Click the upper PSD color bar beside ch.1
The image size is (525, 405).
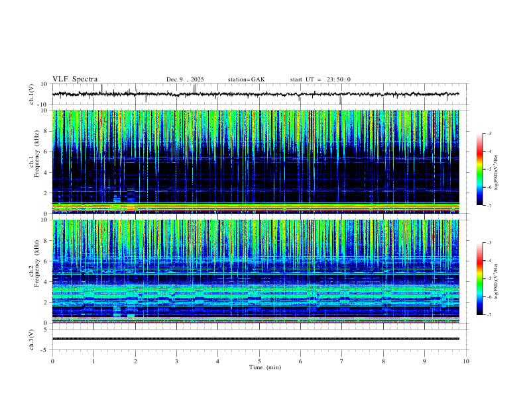(x=480, y=169)
